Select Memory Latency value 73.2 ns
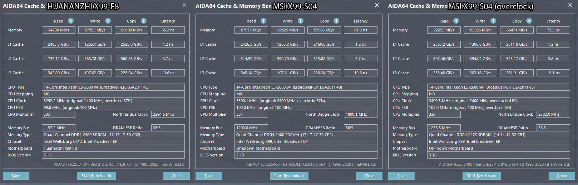 (553, 30)
